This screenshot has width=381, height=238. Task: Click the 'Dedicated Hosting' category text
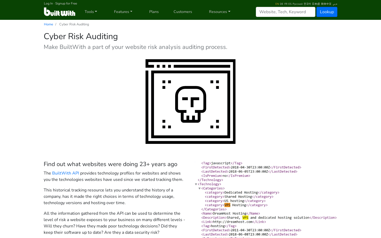tap(241, 193)
